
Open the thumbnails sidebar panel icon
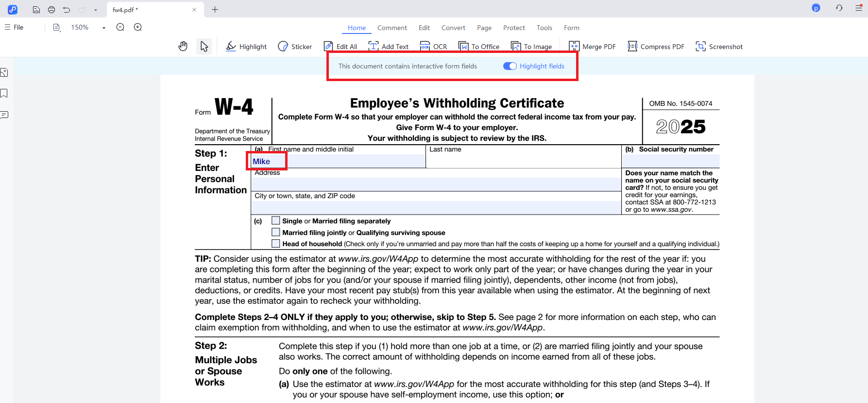[x=4, y=73]
